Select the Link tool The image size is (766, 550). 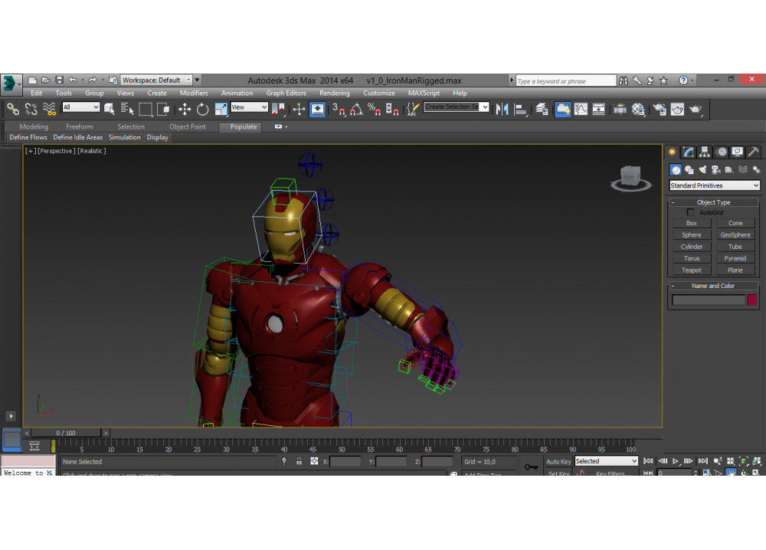coord(13,109)
